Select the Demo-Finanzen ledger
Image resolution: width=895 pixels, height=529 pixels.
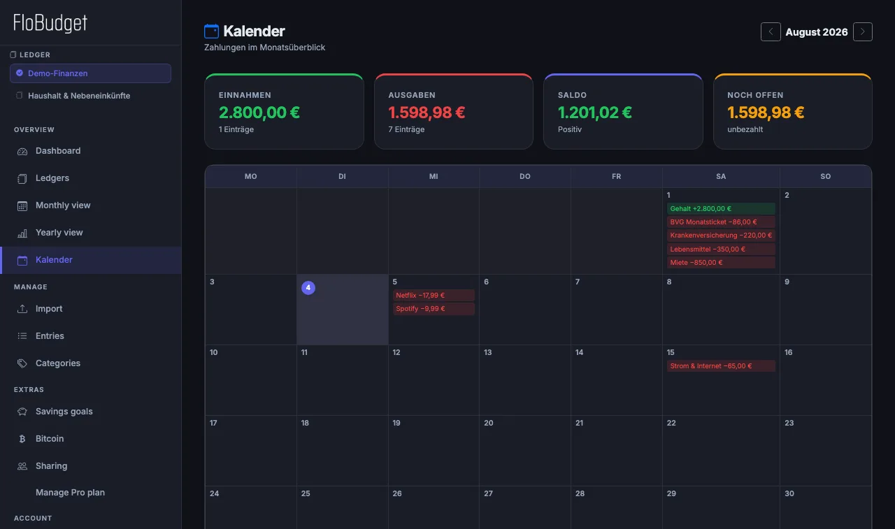pos(90,73)
